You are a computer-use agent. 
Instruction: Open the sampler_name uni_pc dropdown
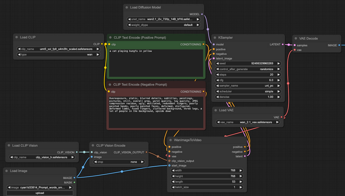[x=248, y=86]
